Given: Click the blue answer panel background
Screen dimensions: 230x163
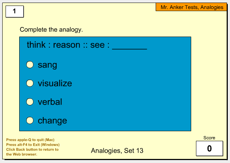Looking at the screenshot, I should point(132,91).
